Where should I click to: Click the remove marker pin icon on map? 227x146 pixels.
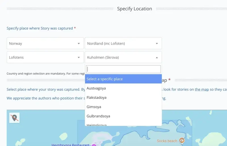click(x=14, y=118)
